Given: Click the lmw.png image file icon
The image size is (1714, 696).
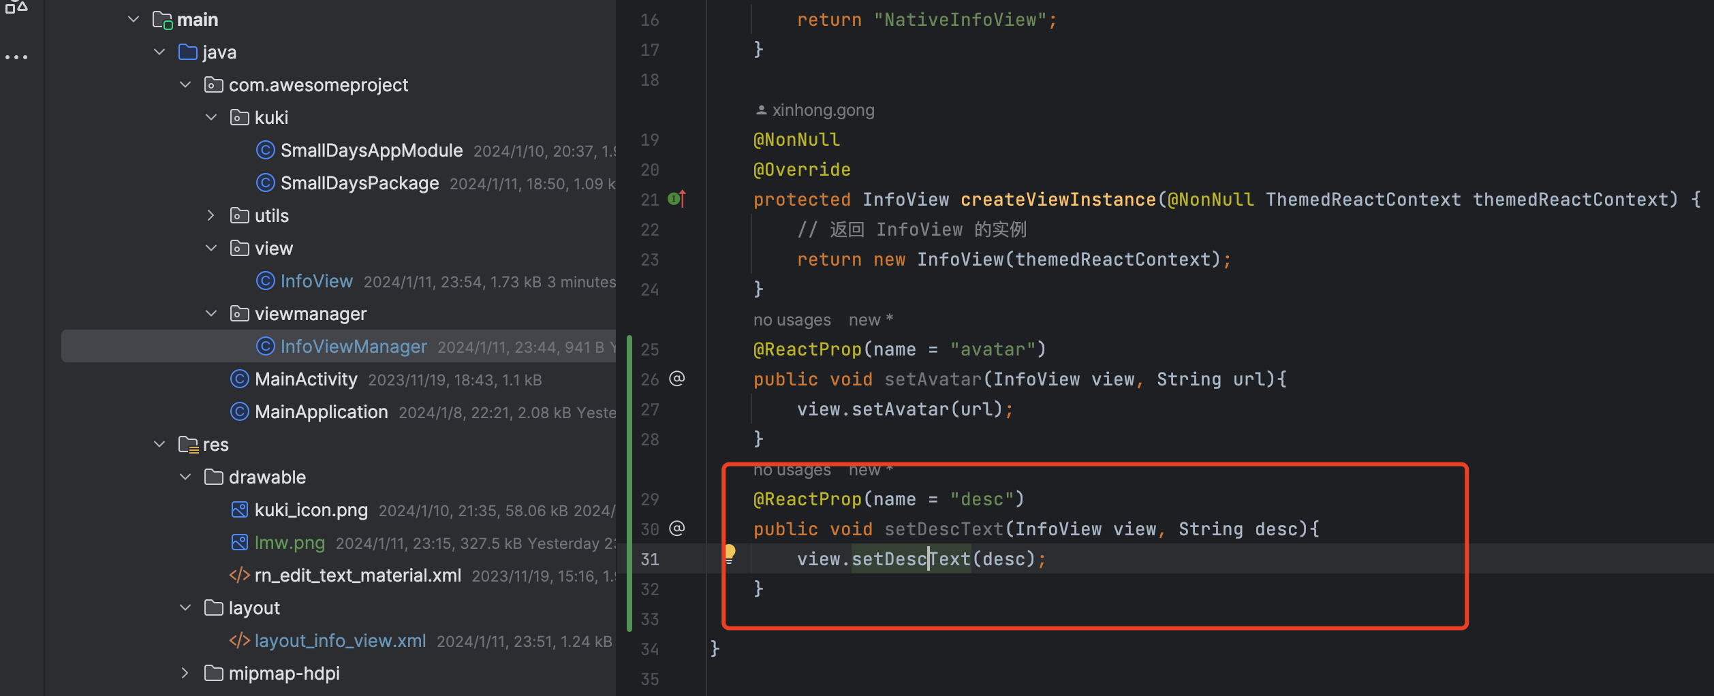Looking at the screenshot, I should pyautogui.click(x=239, y=542).
